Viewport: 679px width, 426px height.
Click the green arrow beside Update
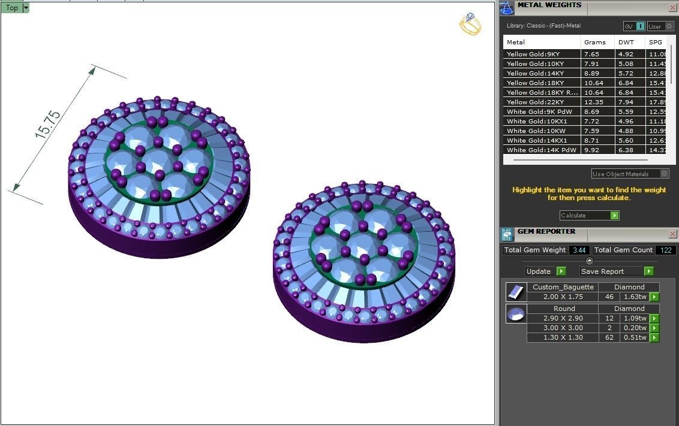pos(561,271)
